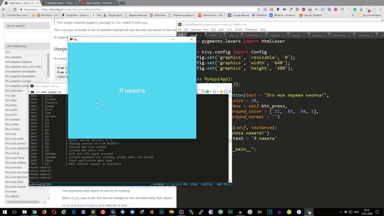Click the red AdBlock extension icon
Image resolution: width=384 pixels, height=216 pixels.
click(x=304, y=10)
